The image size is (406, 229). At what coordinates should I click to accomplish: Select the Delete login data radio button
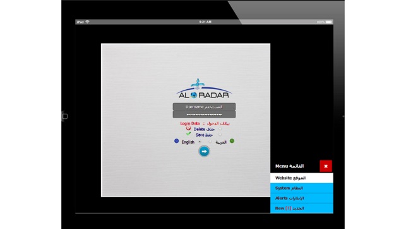220,128
